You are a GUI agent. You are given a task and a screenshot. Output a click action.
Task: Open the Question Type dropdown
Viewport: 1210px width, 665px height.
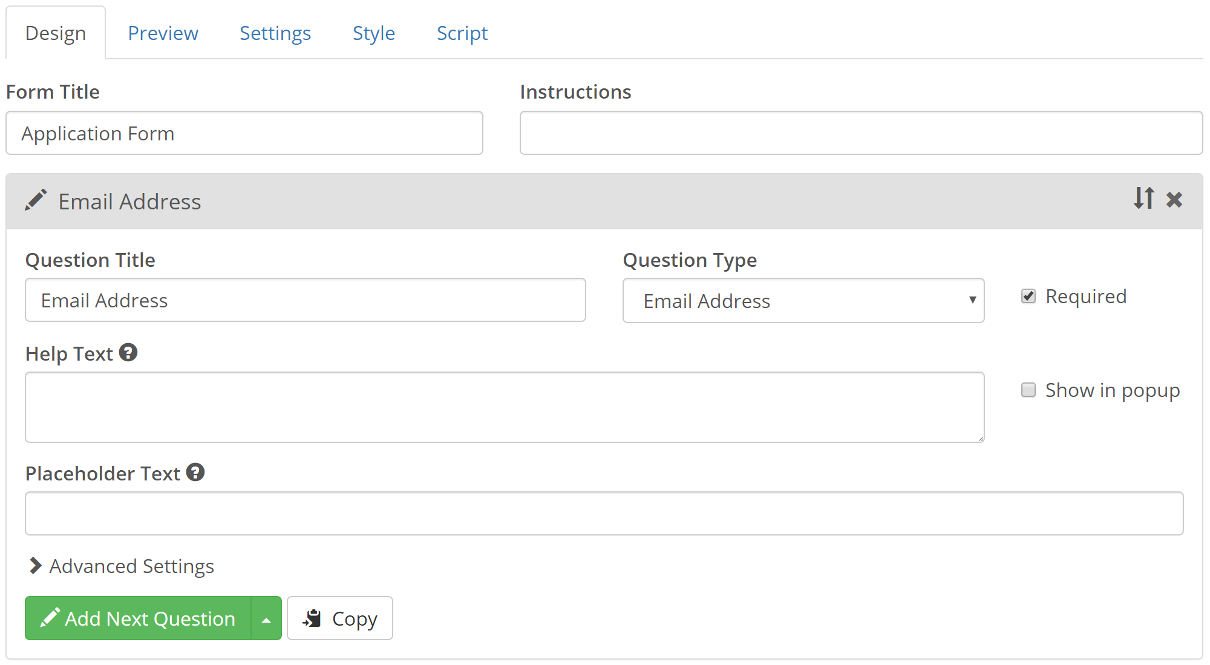pos(803,301)
